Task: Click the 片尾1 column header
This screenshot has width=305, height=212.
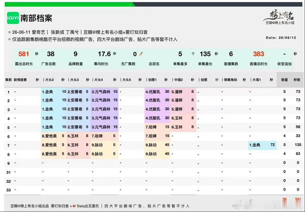Action: coord(257,80)
